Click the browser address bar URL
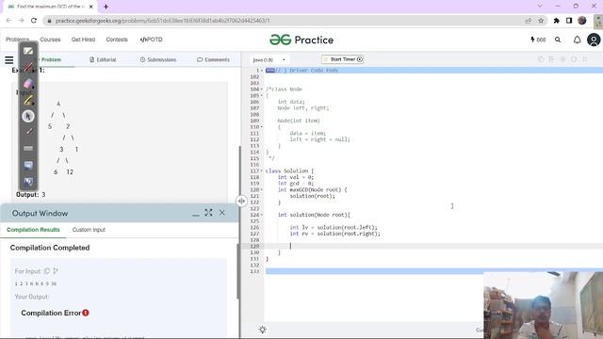The image size is (603, 339). point(162,21)
